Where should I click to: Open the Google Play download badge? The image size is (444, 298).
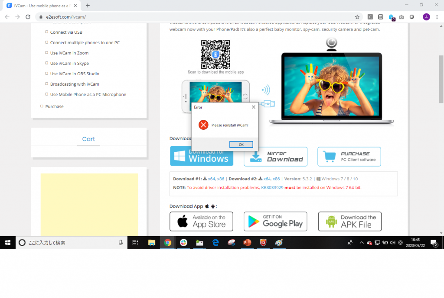tap(275, 221)
